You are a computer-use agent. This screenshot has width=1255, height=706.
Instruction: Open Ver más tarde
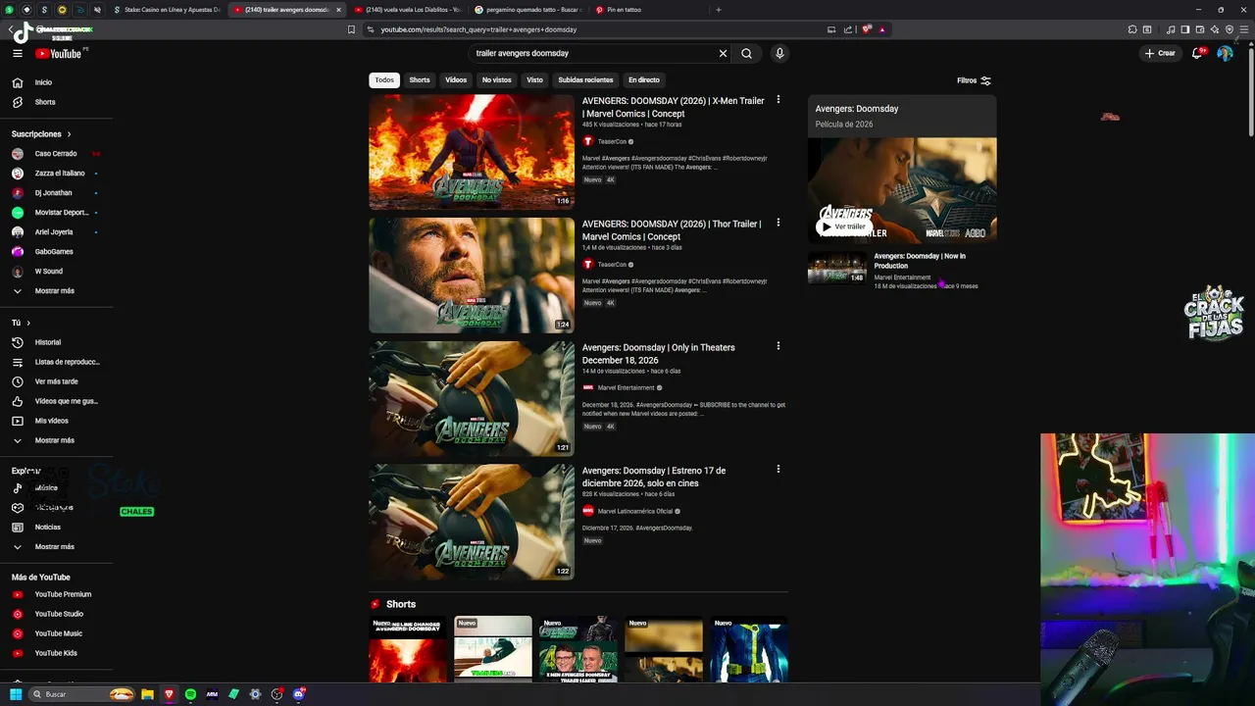pos(56,381)
